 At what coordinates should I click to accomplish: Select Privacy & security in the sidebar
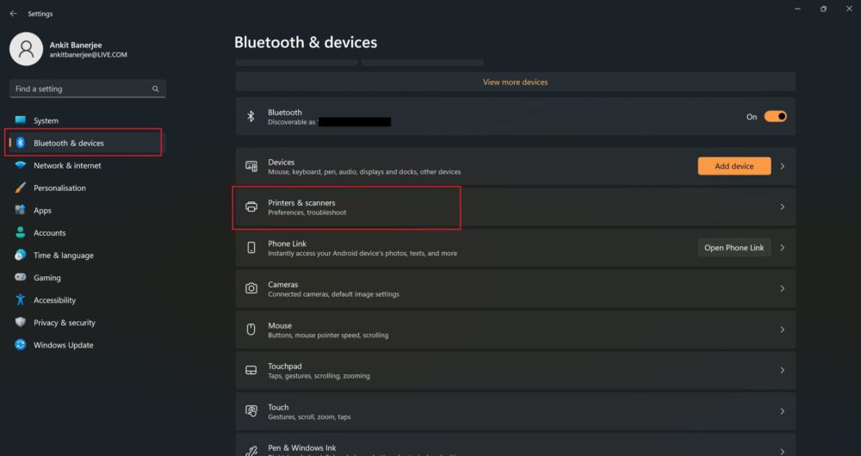[65, 323]
